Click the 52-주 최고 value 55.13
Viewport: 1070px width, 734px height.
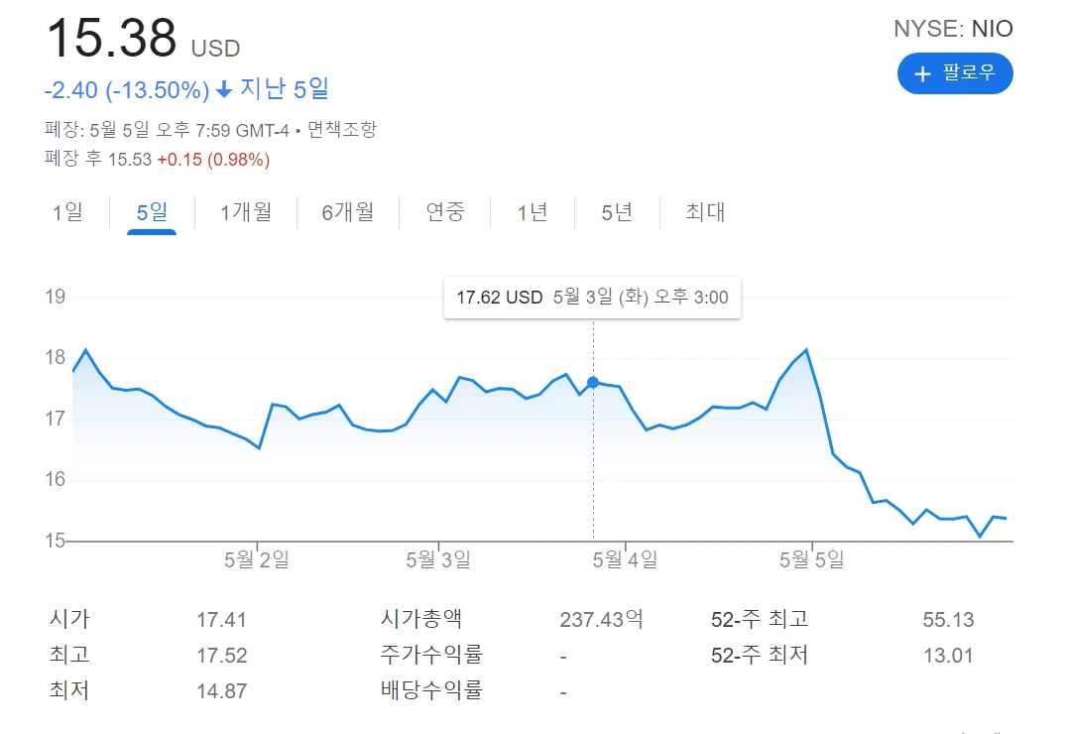coord(950,619)
